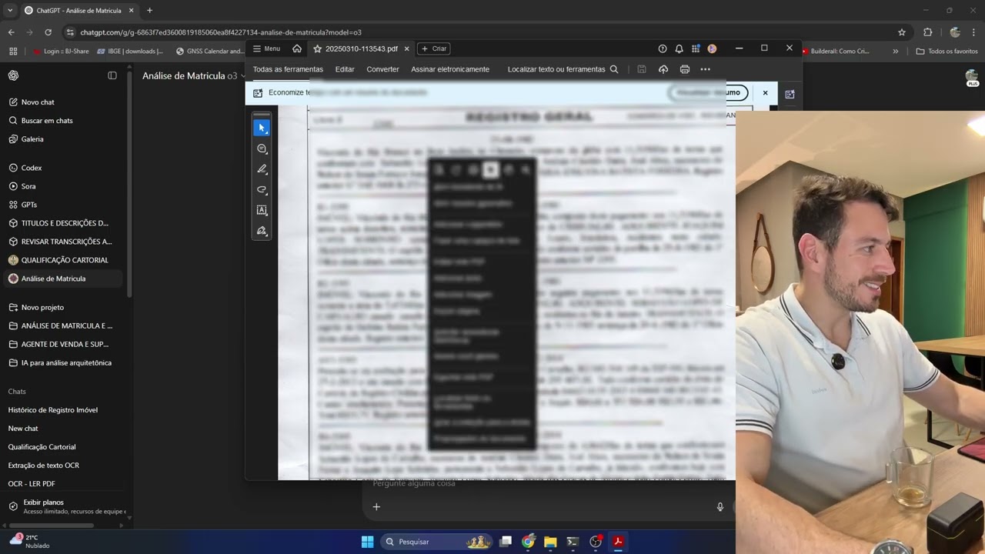
Task: Expand the bookmarks overflow chevron
Action: [x=895, y=51]
